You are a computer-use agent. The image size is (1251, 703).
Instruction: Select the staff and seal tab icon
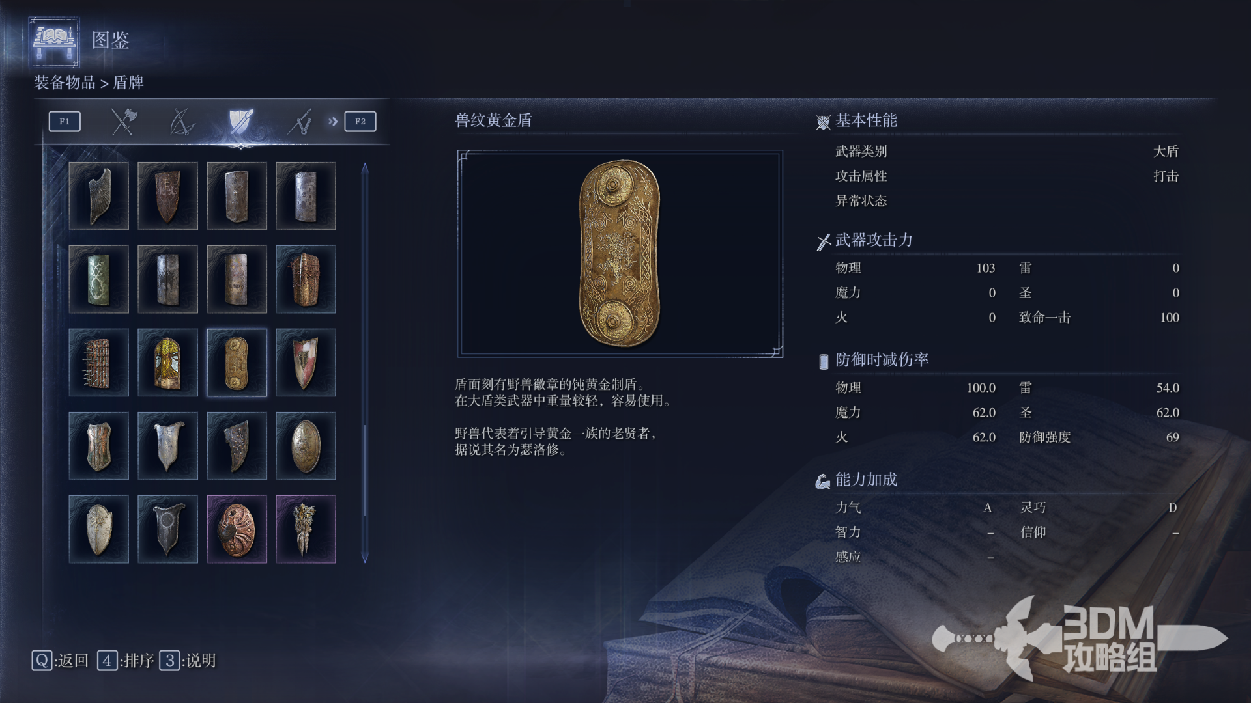point(300,122)
